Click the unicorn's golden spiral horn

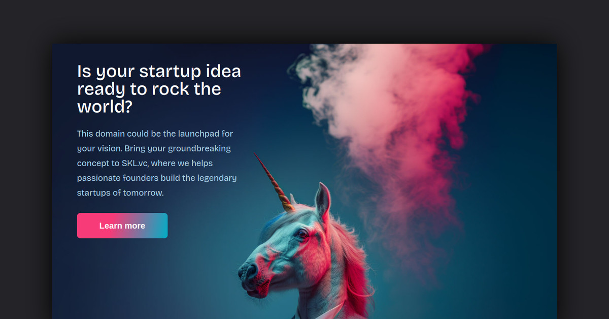(275, 182)
